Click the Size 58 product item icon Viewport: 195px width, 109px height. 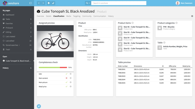point(120,44)
